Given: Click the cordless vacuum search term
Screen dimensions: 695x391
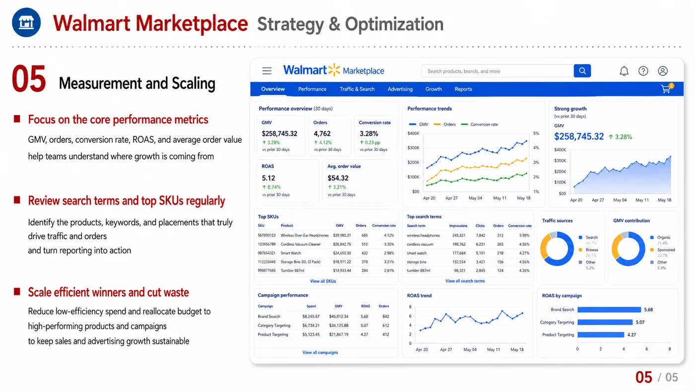Looking at the screenshot, I should 420,245.
